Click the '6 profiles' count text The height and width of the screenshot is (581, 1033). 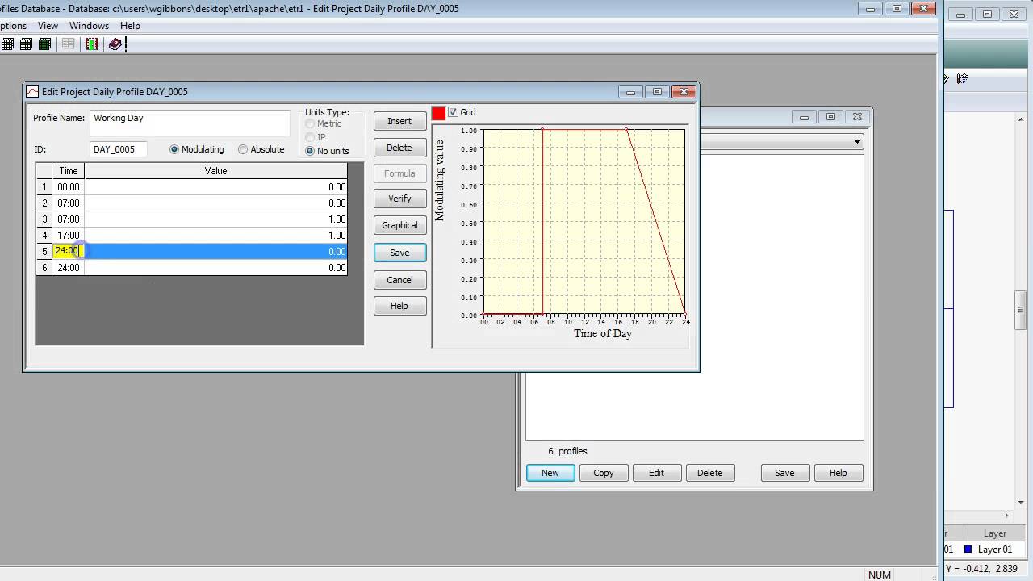pyautogui.click(x=567, y=451)
